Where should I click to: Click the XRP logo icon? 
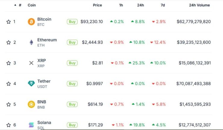click(31, 63)
